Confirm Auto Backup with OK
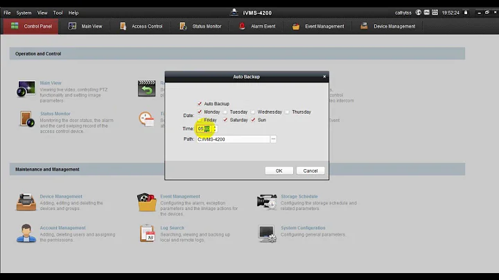 coord(279,171)
